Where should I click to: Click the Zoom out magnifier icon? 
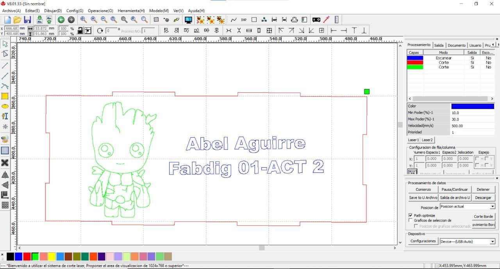click(104, 20)
